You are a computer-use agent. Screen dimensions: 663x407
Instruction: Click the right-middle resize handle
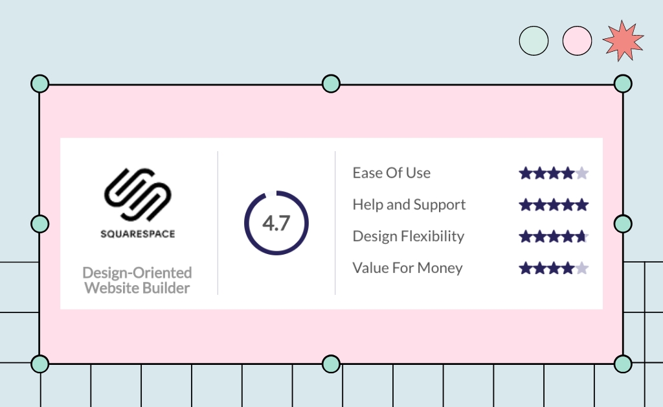pos(623,224)
